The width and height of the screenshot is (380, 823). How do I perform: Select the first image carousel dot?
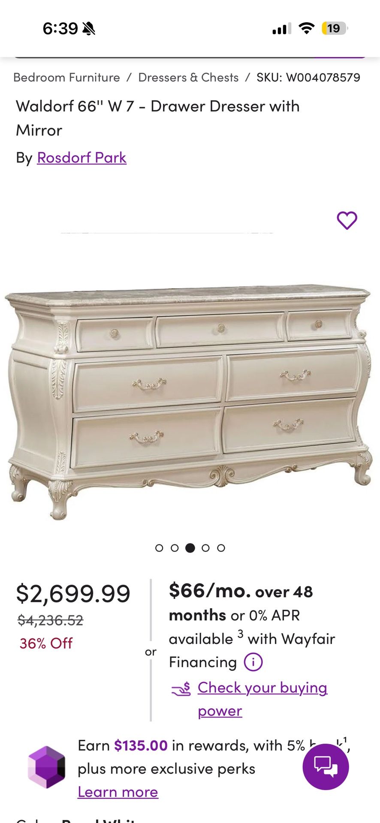click(x=159, y=548)
